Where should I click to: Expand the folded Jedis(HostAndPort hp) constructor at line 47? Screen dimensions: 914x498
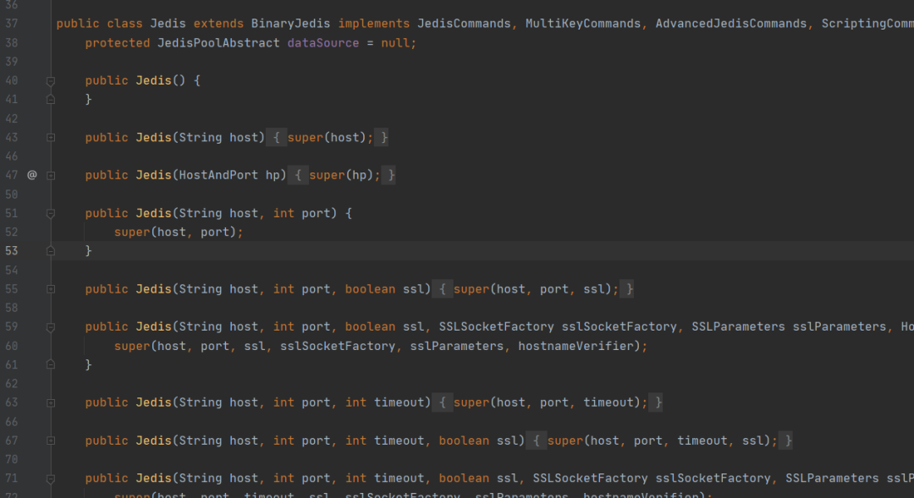(x=51, y=175)
